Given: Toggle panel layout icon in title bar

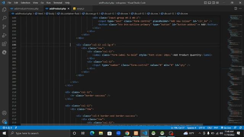Looking at the screenshot, I should point(209,3).
